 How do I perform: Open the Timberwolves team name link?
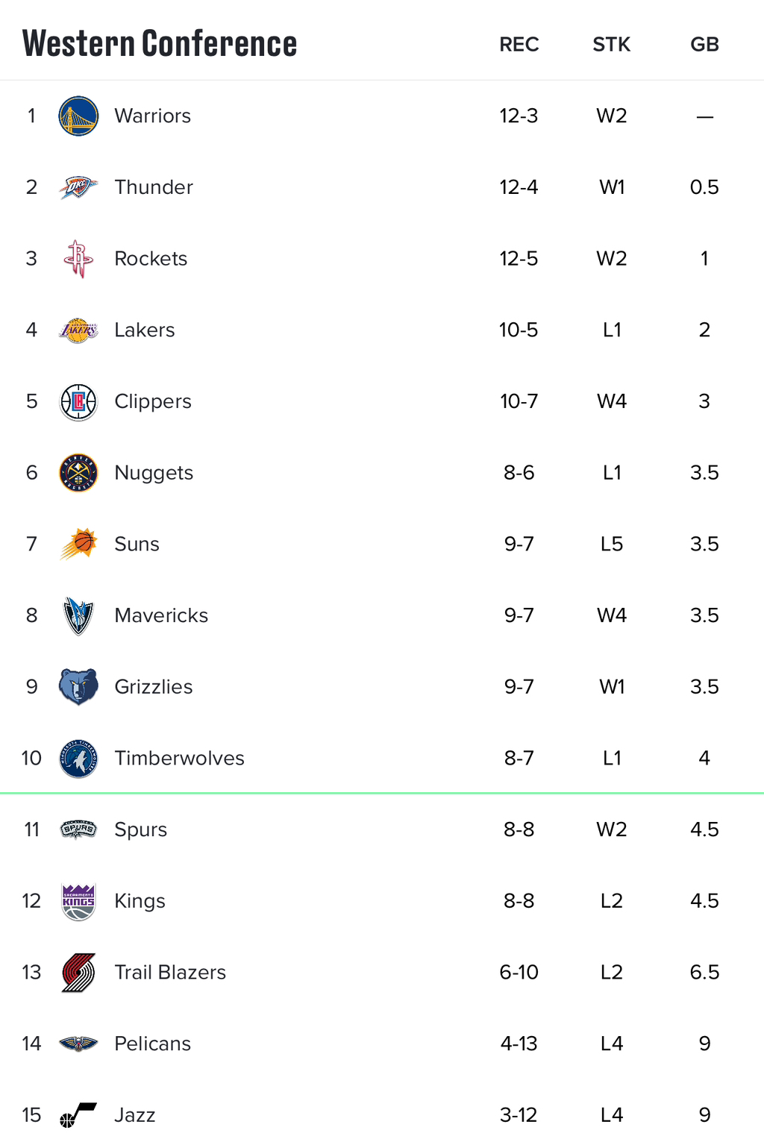tap(179, 758)
